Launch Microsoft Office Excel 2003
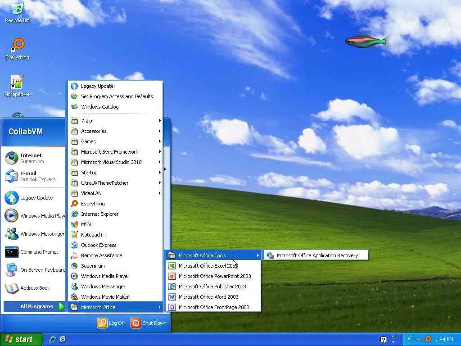Screen dimensions: 461x346 pos(213,266)
